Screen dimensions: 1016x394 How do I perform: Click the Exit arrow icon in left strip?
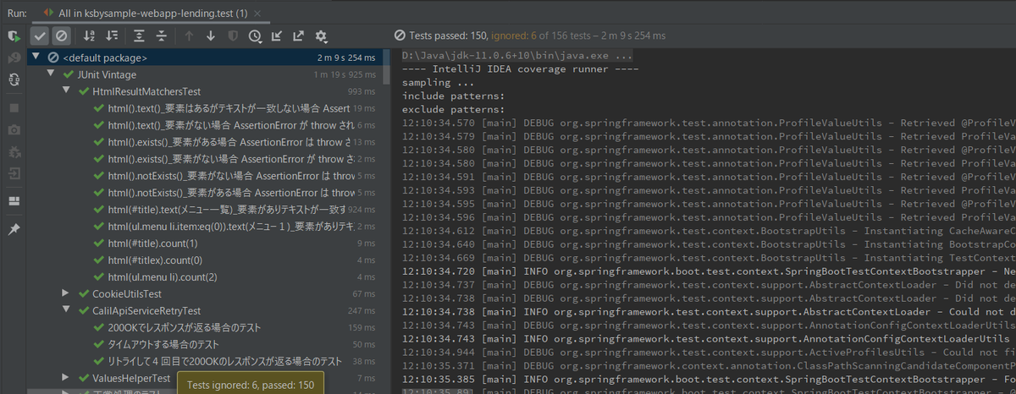point(14,173)
